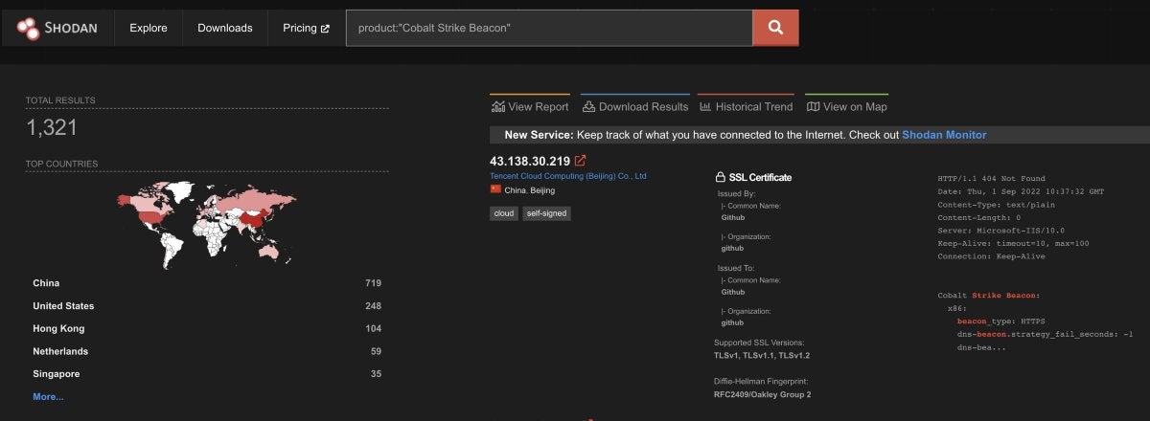Filter results by the cloud tag

[x=504, y=213]
